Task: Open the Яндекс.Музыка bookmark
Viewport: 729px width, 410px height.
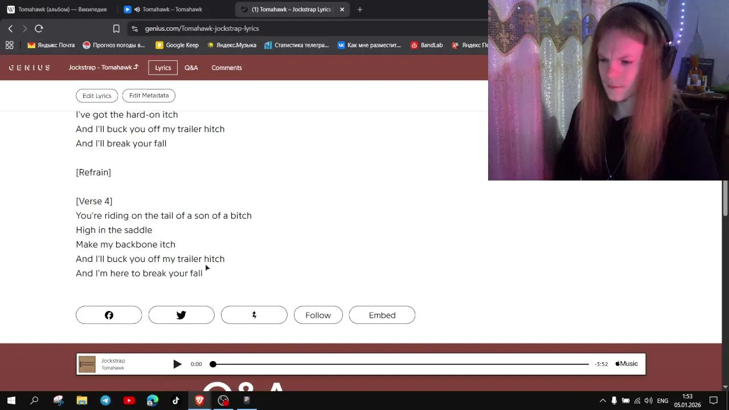Action: 231,45
